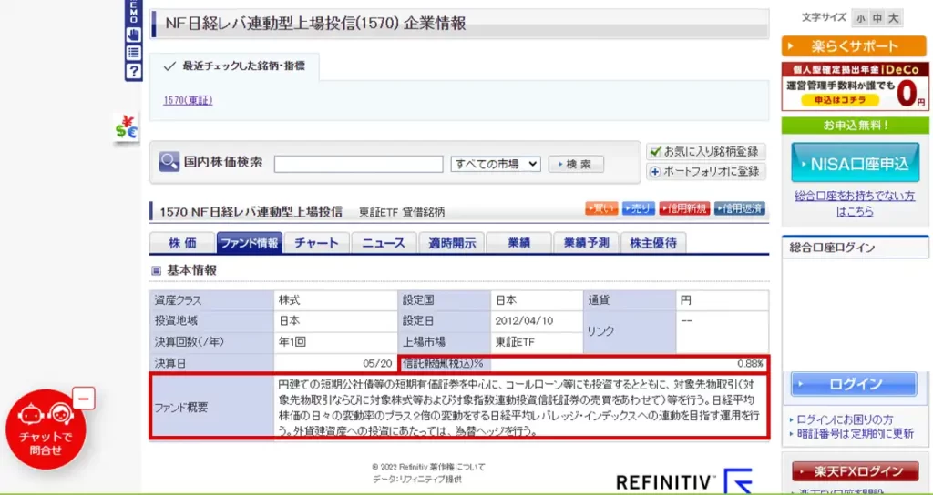
Task: Switch to the 株価 tab
Action: 182,242
